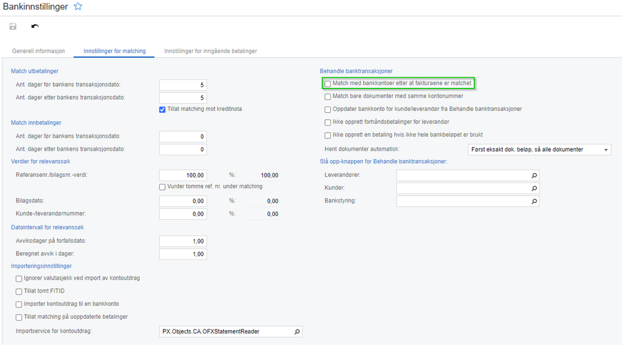
Task: Click the Datointervall for relevanssøk heading
Action: click(x=47, y=227)
